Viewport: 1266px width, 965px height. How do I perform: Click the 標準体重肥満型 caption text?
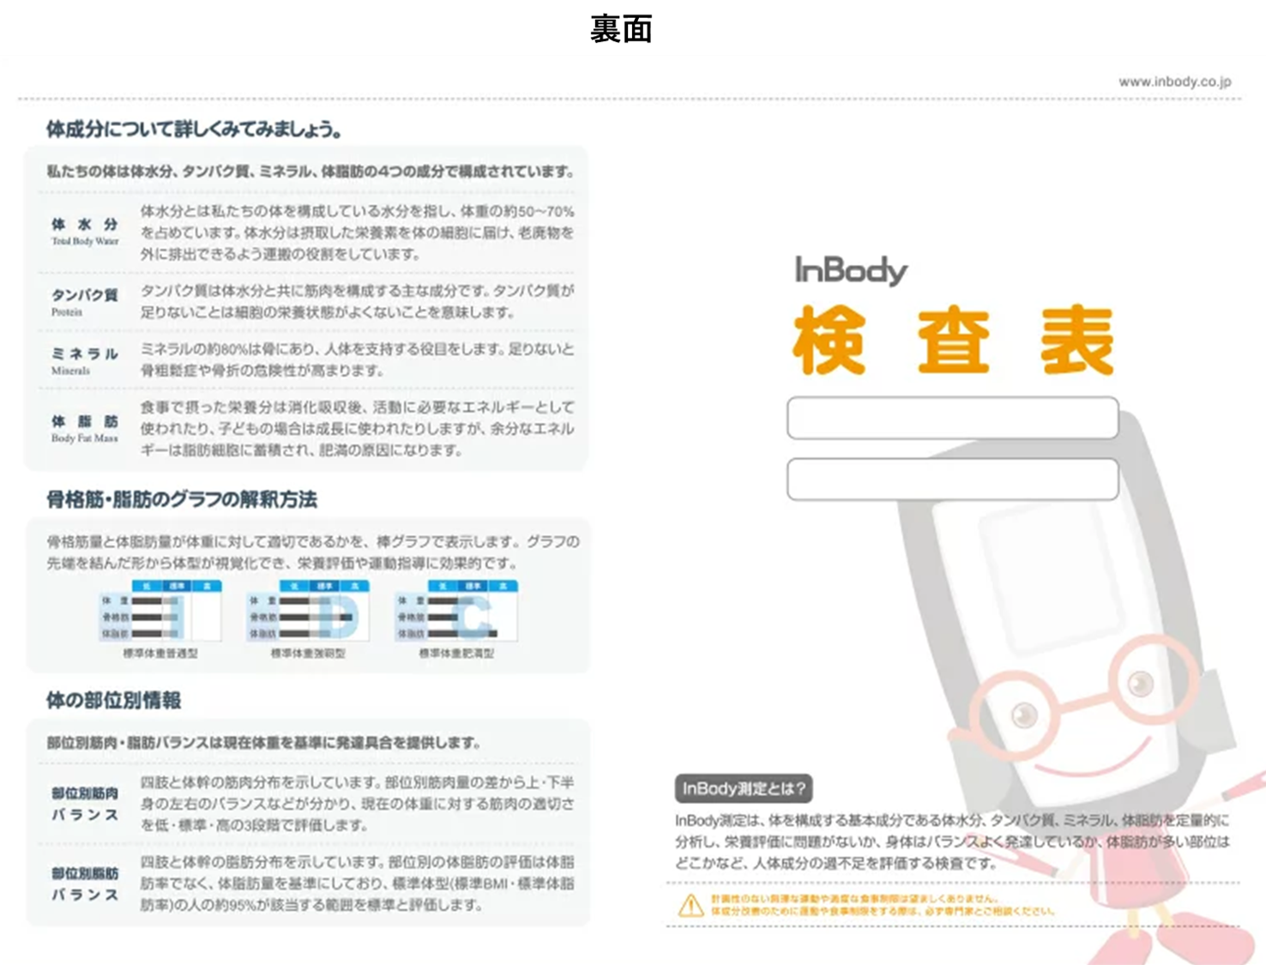point(456,654)
